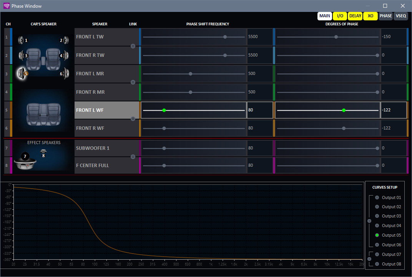Viewport: 412px width, 277px height.
Task: Enable Output 01 curve
Action: tap(377, 197)
